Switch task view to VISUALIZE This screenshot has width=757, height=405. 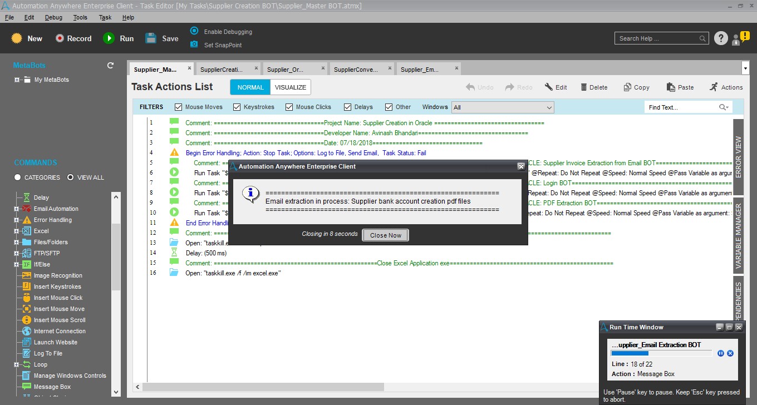click(x=291, y=87)
